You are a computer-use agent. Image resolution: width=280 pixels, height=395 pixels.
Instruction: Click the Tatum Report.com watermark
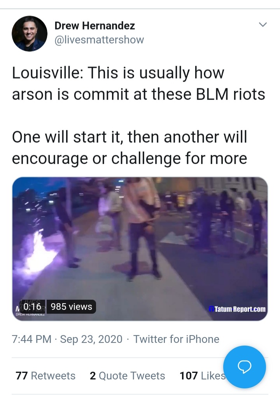[x=237, y=309]
